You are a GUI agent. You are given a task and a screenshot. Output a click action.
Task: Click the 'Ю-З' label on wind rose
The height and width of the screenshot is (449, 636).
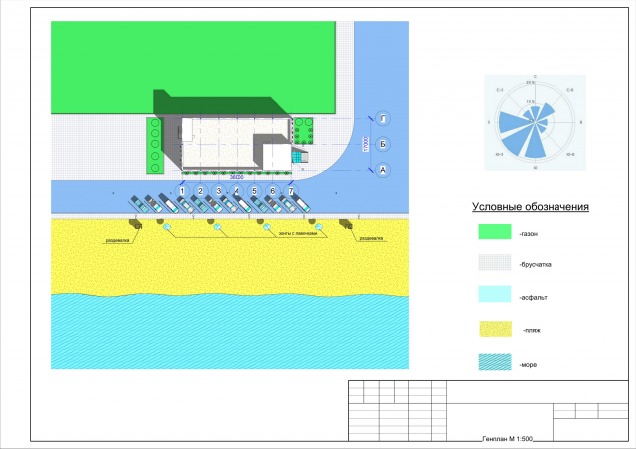(499, 155)
